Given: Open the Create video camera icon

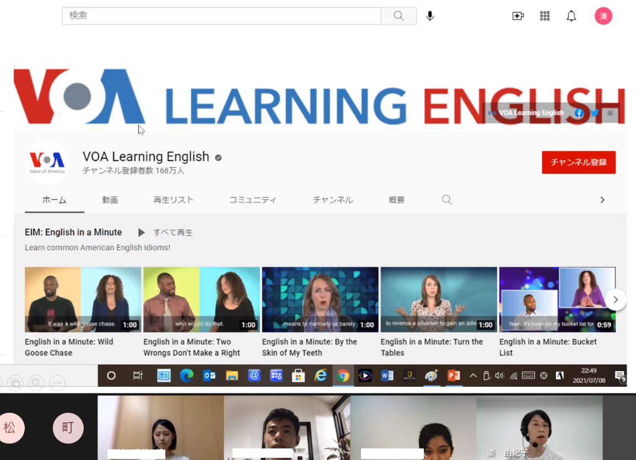Looking at the screenshot, I should [x=518, y=16].
